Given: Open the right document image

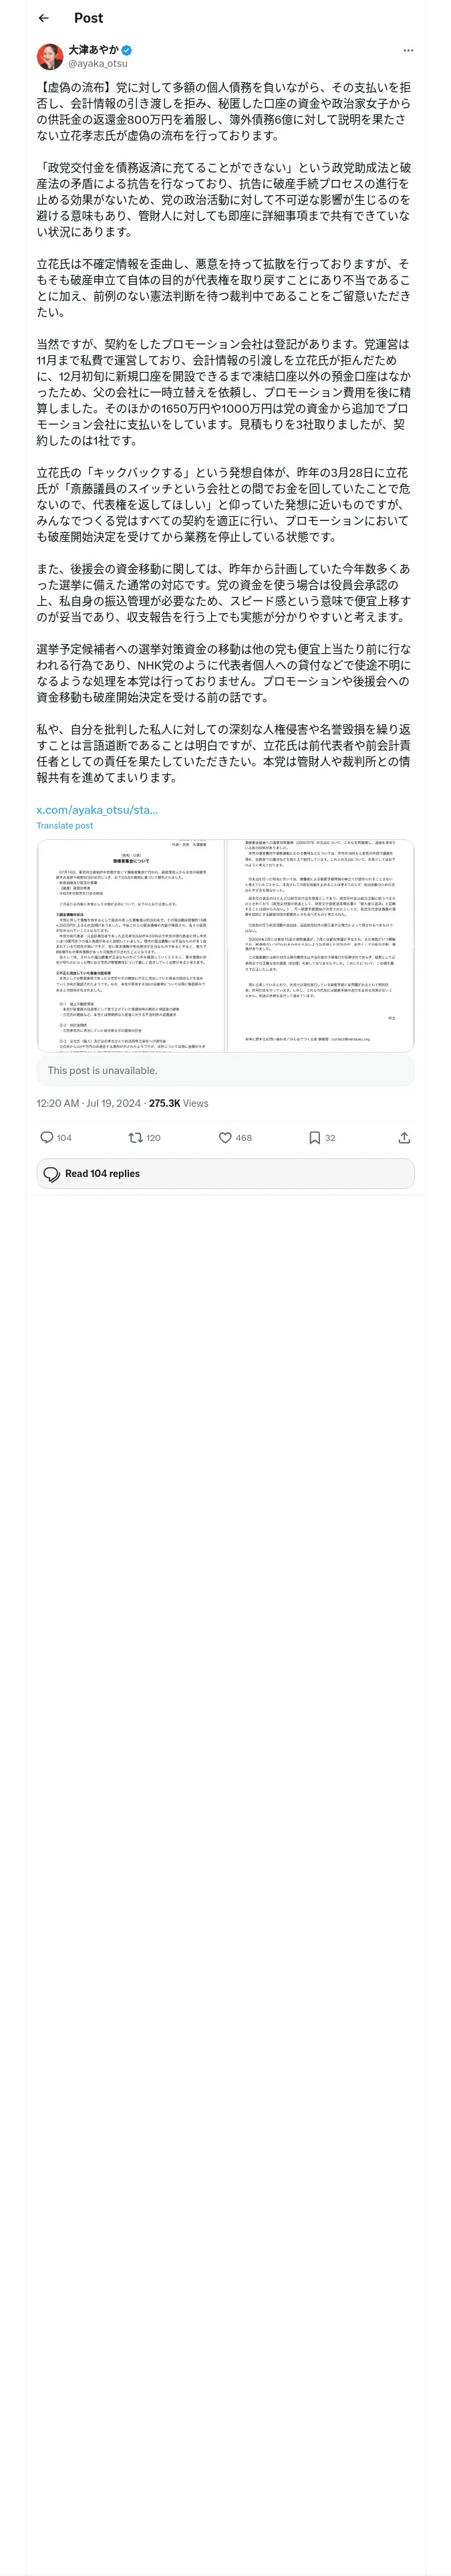Looking at the screenshot, I should (319, 944).
